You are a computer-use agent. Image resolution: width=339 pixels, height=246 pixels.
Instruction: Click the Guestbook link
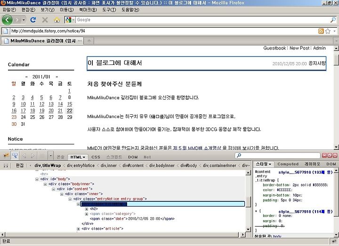pos(274,48)
